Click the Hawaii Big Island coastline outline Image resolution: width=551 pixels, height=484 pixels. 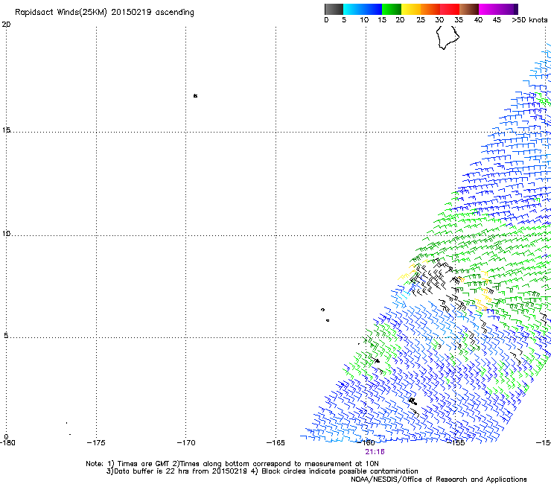tap(448, 37)
